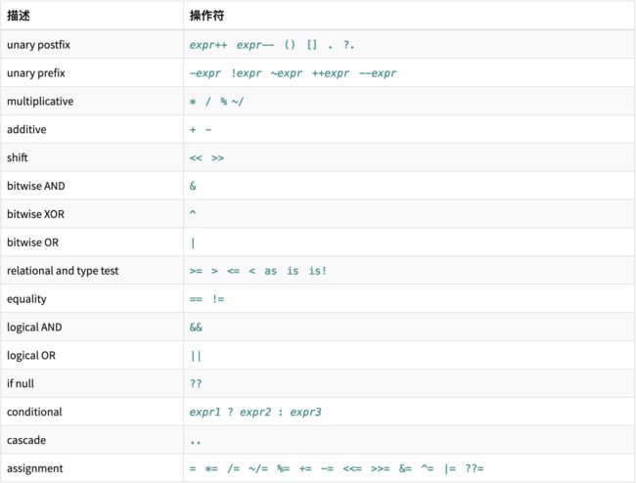This screenshot has width=636, height=483.
Task: Click the 描述 column header
Action: pos(19,16)
